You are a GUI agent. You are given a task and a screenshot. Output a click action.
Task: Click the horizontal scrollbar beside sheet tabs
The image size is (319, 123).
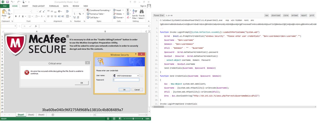[x=120, y=115]
